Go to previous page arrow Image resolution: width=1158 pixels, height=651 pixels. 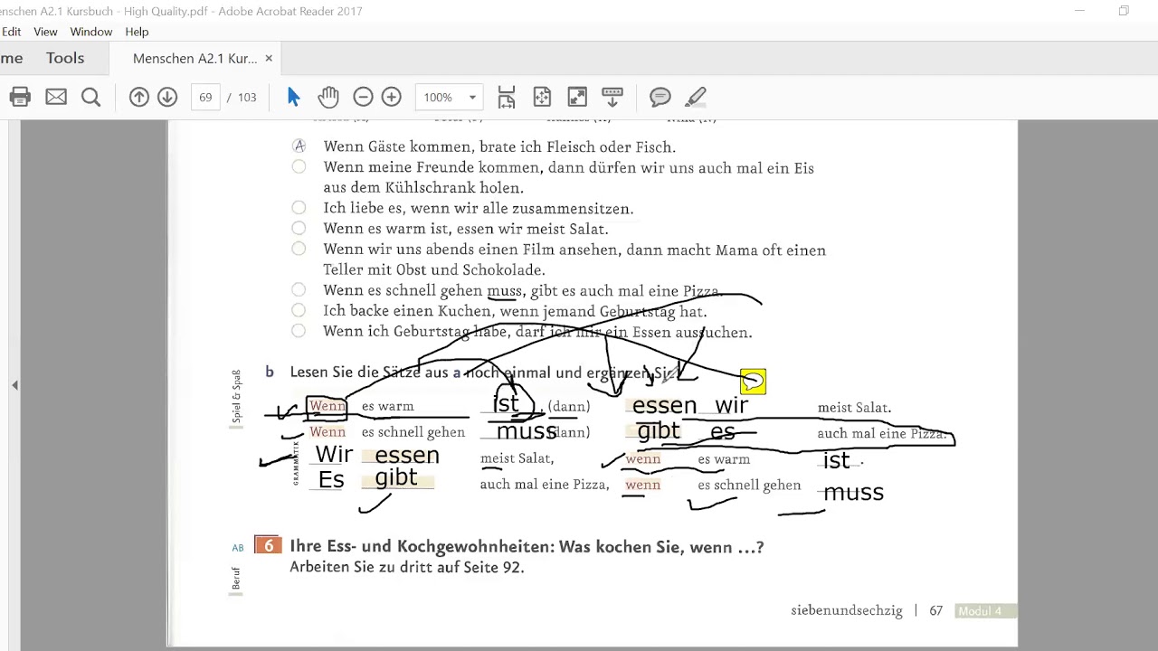(138, 97)
